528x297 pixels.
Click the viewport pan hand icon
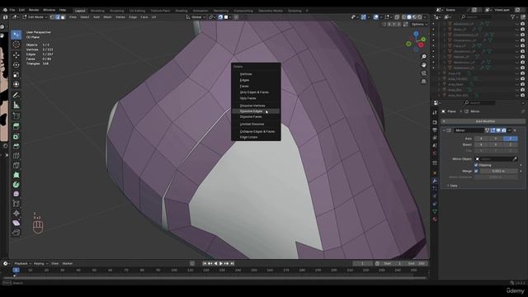pyautogui.click(x=423, y=64)
